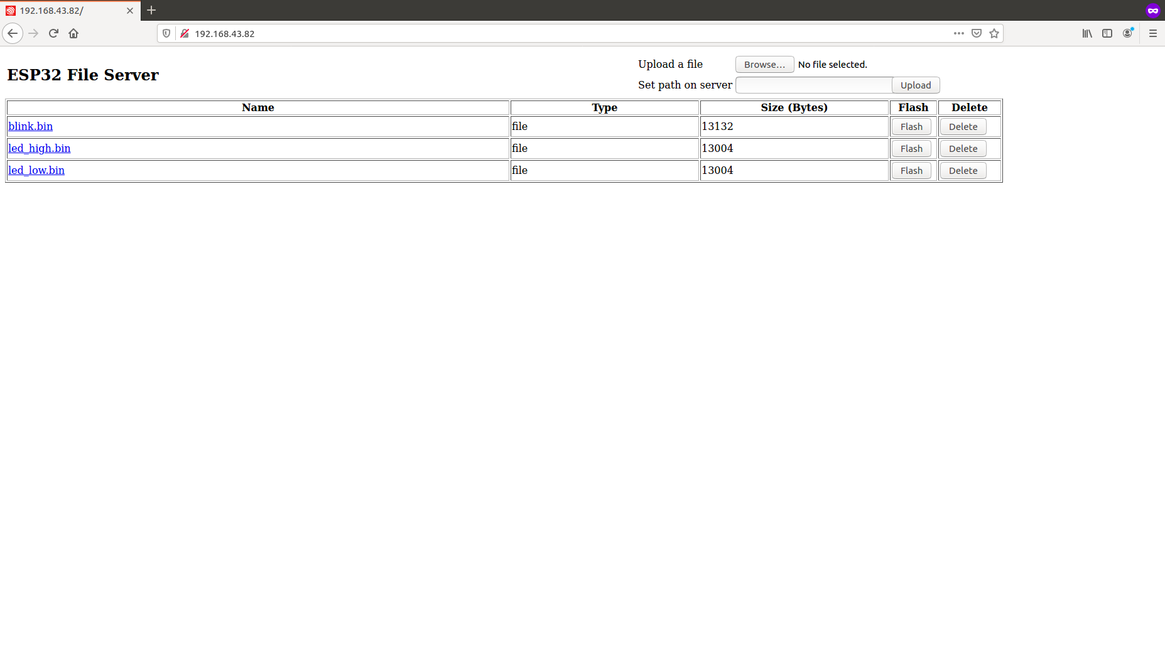Delete the led_high.bin file
Screen dimensions: 1165x663
(963, 149)
